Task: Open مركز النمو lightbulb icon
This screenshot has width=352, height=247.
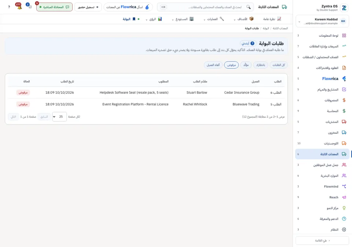Action: (x=344, y=208)
